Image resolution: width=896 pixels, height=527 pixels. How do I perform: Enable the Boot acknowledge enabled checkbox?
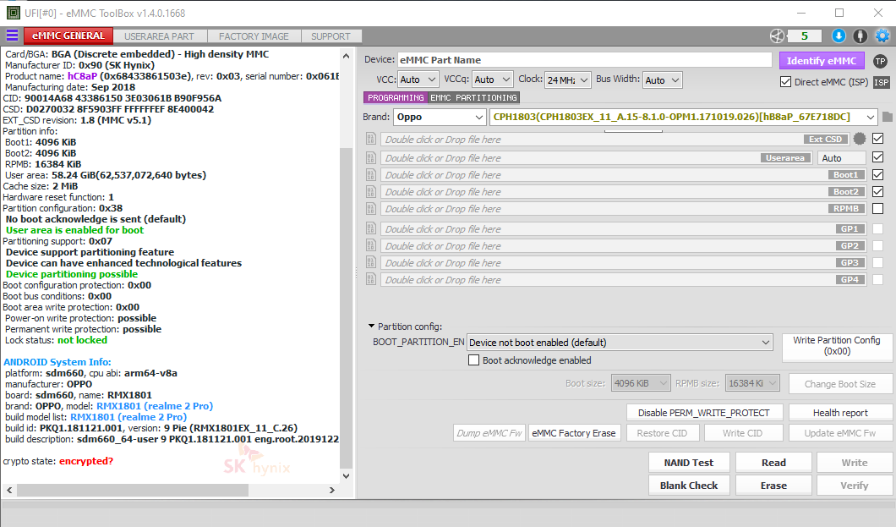click(473, 360)
